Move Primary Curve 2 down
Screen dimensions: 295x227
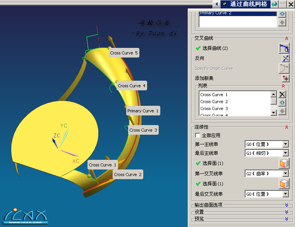point(282,22)
